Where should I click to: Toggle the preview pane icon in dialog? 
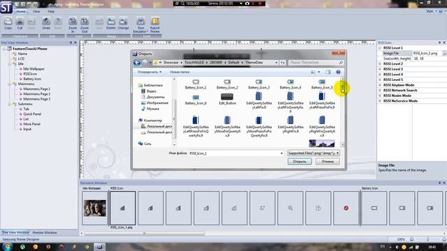[328, 72]
